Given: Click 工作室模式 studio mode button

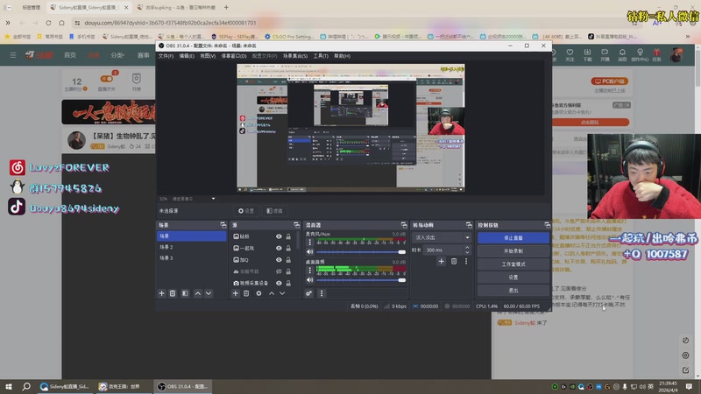Looking at the screenshot, I should (513, 264).
